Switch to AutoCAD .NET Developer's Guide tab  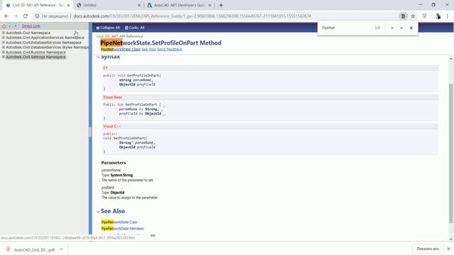tap(179, 5)
